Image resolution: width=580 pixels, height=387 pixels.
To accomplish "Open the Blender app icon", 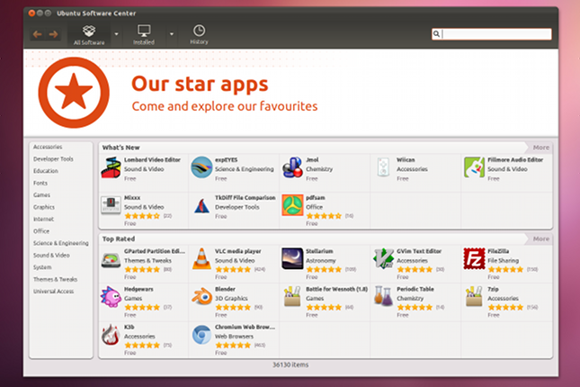I will point(201,297).
